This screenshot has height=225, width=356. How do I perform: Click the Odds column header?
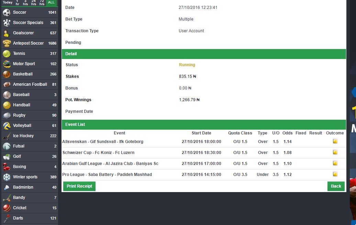[287, 133]
